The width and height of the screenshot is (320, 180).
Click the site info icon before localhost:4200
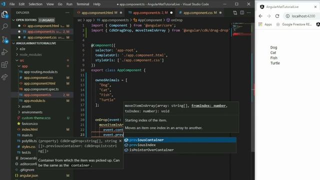tap(287, 16)
